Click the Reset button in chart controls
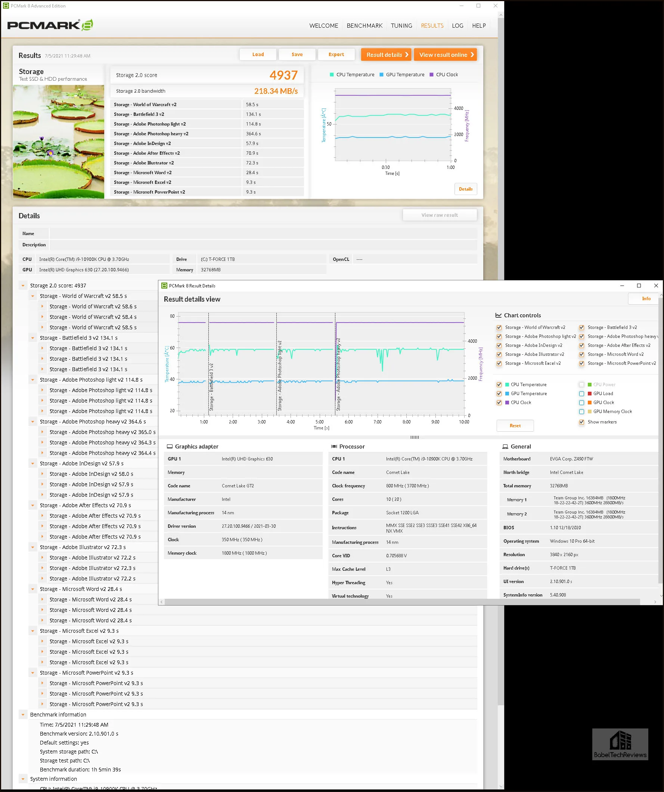The height and width of the screenshot is (792, 664). tap(515, 426)
